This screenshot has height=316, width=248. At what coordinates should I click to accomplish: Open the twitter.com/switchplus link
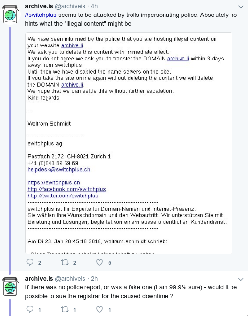(x=63, y=196)
